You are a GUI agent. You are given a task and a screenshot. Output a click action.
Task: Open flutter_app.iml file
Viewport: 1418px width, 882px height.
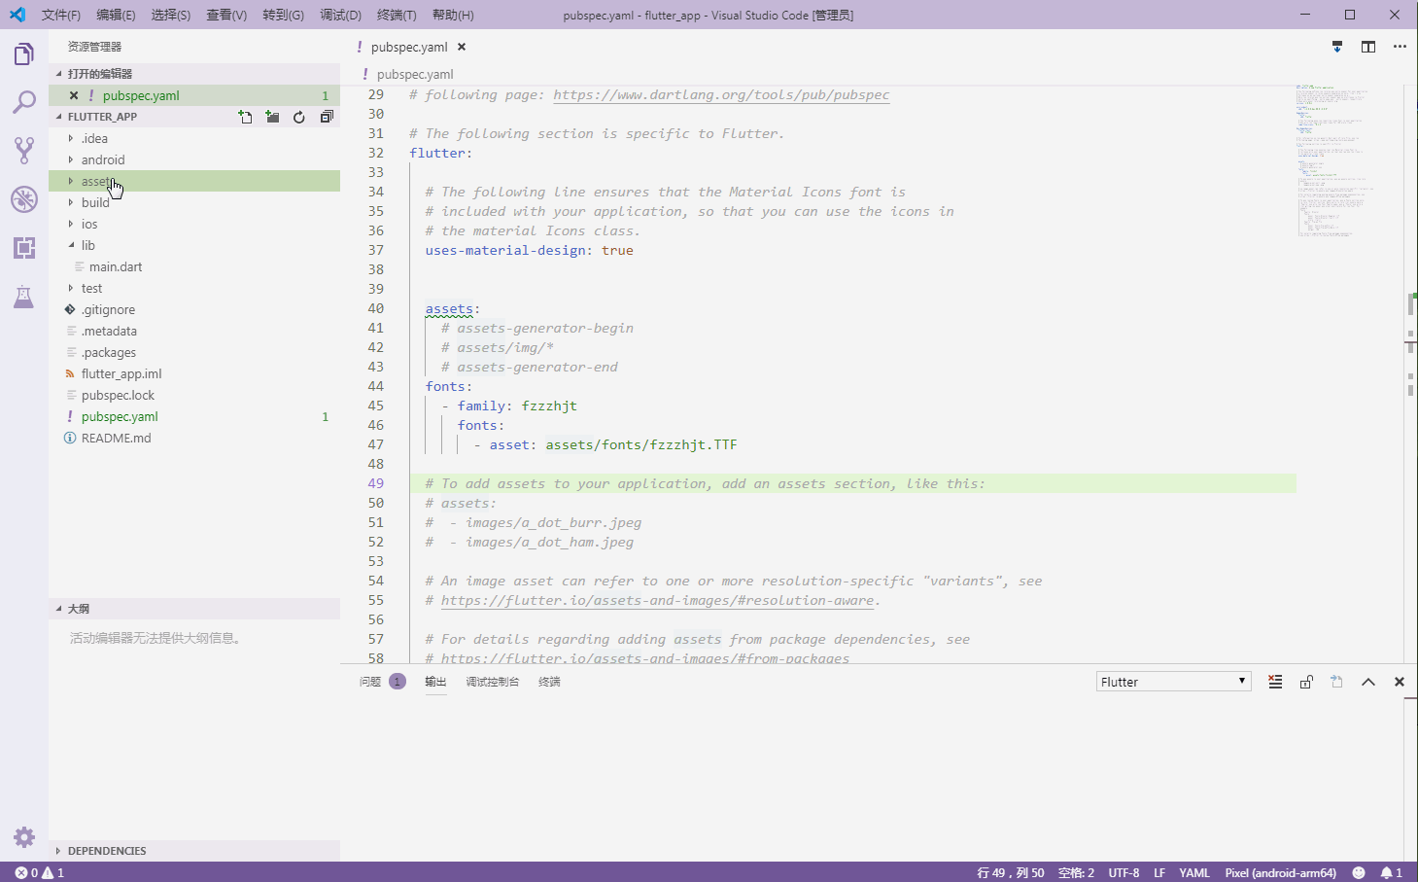pos(194,373)
